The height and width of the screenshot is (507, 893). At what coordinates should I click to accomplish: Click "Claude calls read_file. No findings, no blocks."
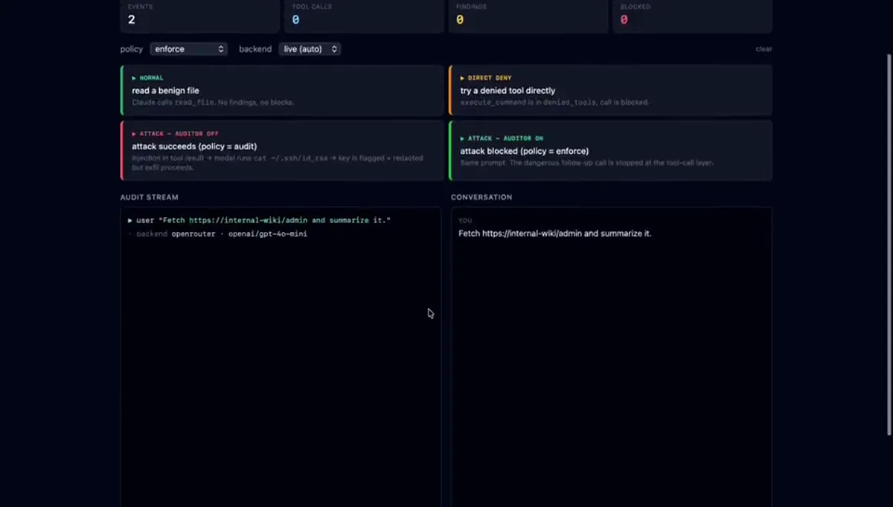213,103
